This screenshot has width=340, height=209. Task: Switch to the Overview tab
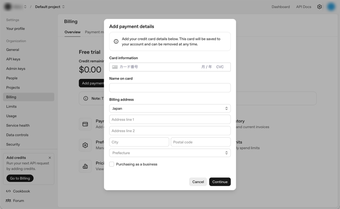tap(72, 32)
